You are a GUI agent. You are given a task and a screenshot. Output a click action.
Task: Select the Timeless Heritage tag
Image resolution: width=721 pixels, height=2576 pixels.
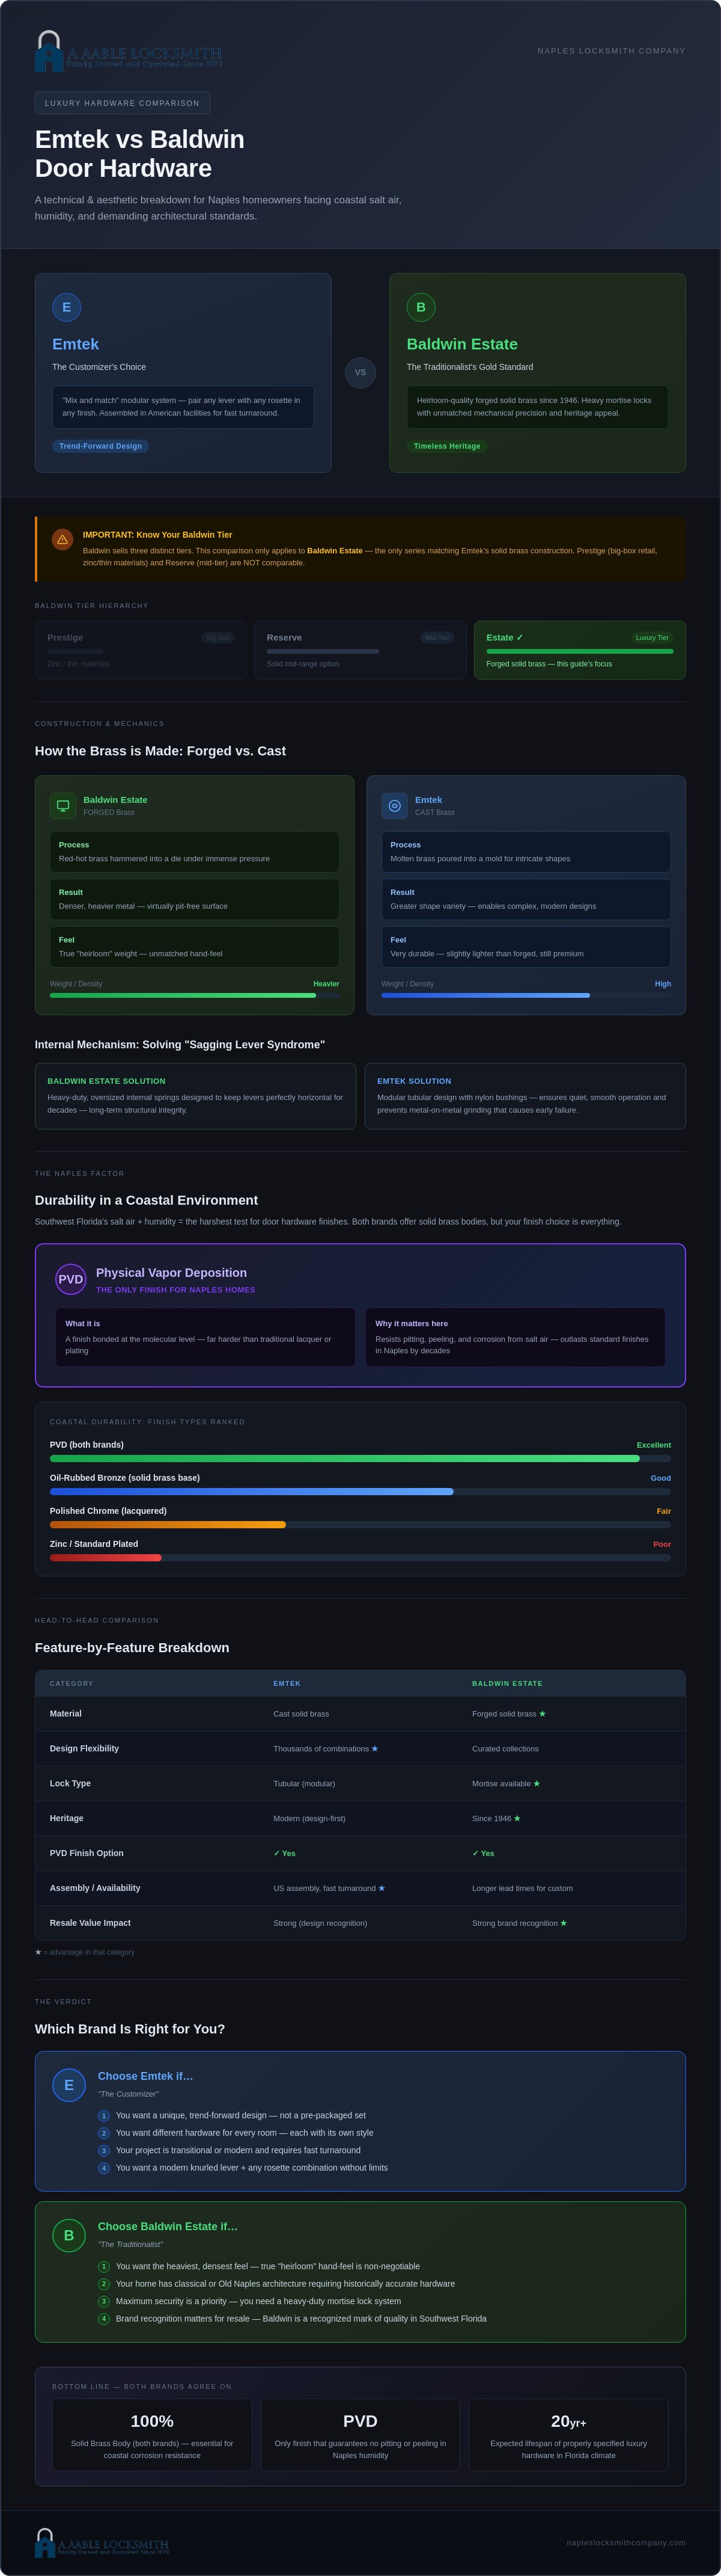pos(446,446)
